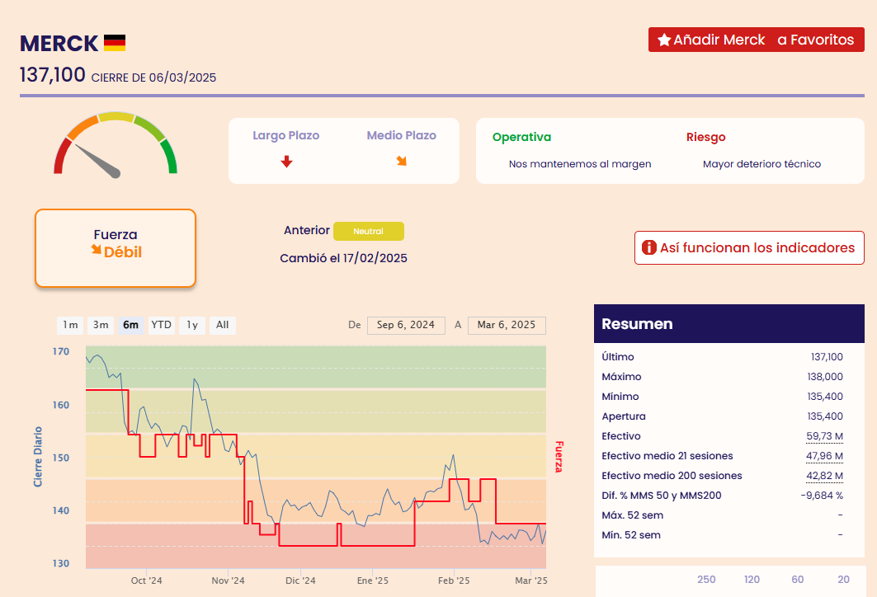
Task: Click the Apertura row label
Action: point(624,416)
